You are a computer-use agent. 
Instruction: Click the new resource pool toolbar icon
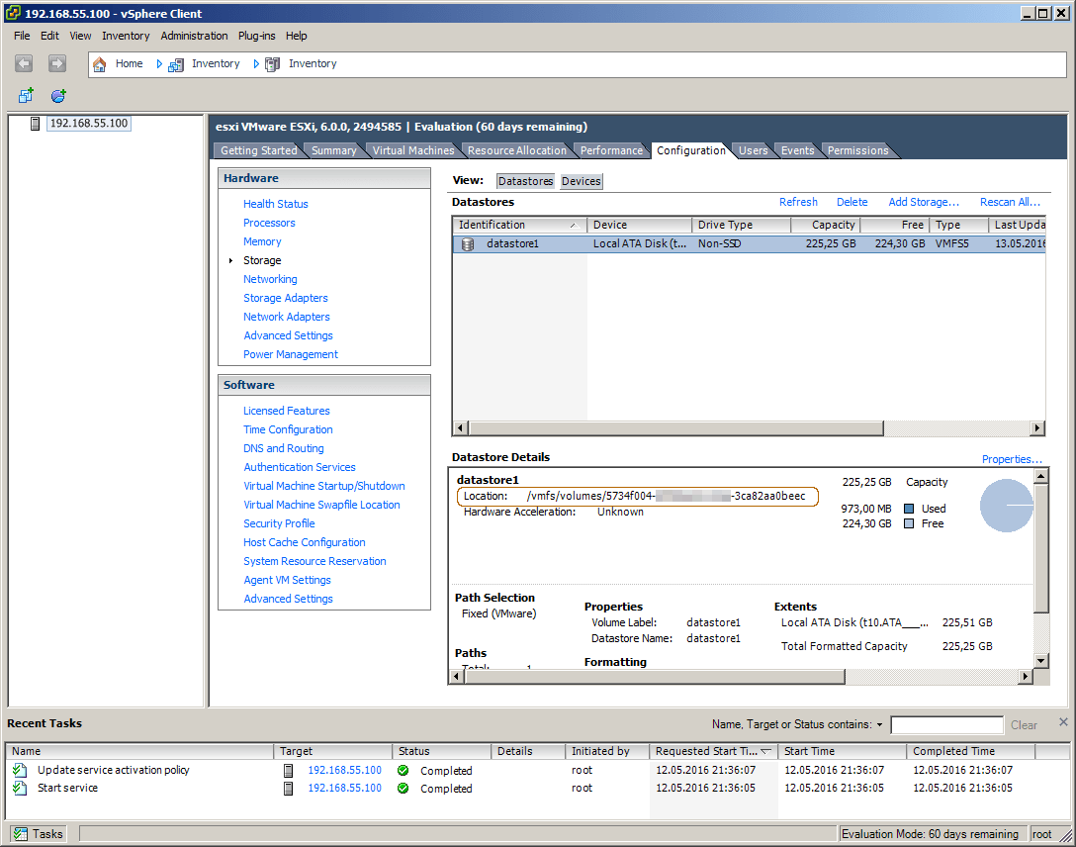[58, 96]
